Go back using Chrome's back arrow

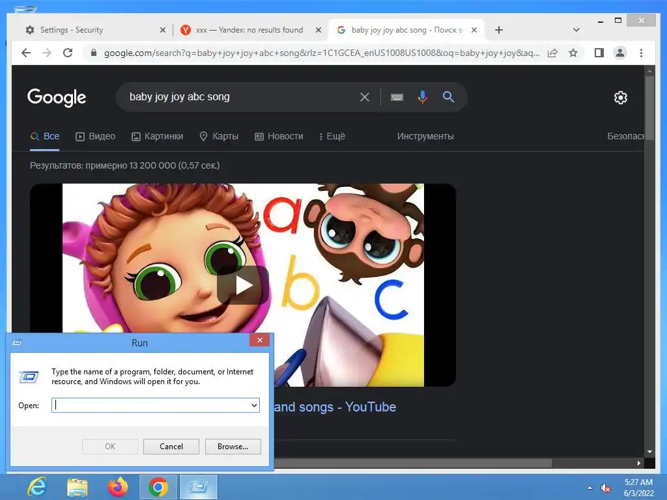coord(26,53)
